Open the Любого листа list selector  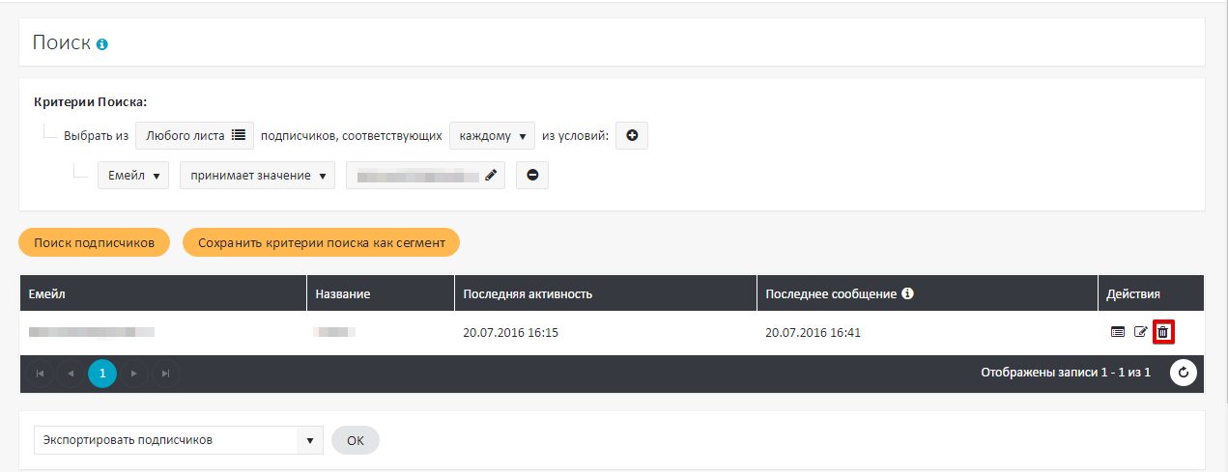[194, 136]
